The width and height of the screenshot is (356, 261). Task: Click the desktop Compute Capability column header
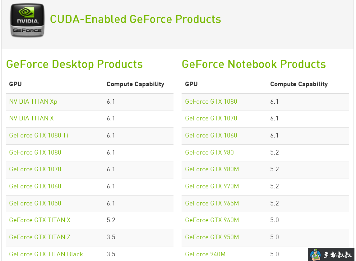coord(136,84)
